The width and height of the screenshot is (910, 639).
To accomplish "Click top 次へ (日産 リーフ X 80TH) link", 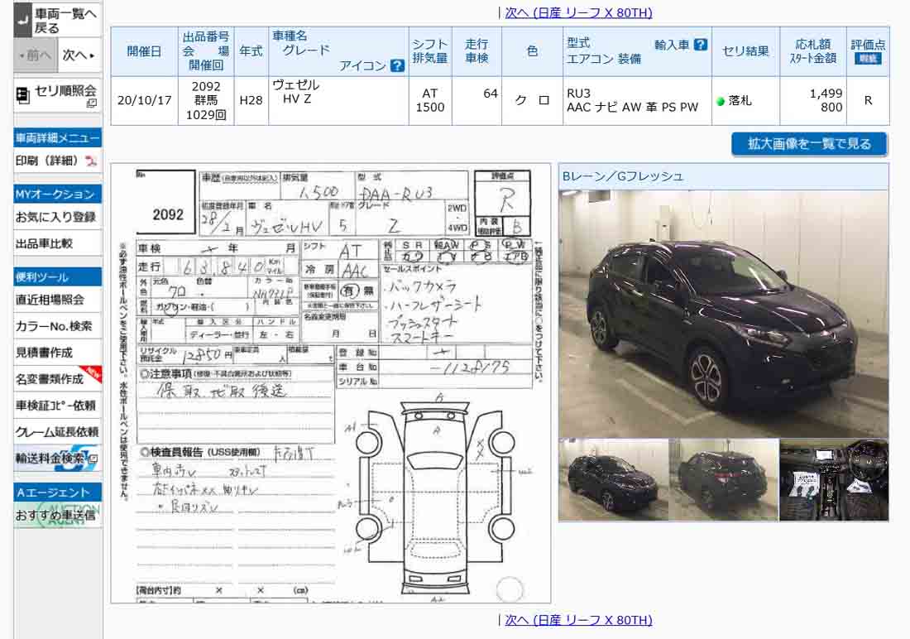I will 578,12.
